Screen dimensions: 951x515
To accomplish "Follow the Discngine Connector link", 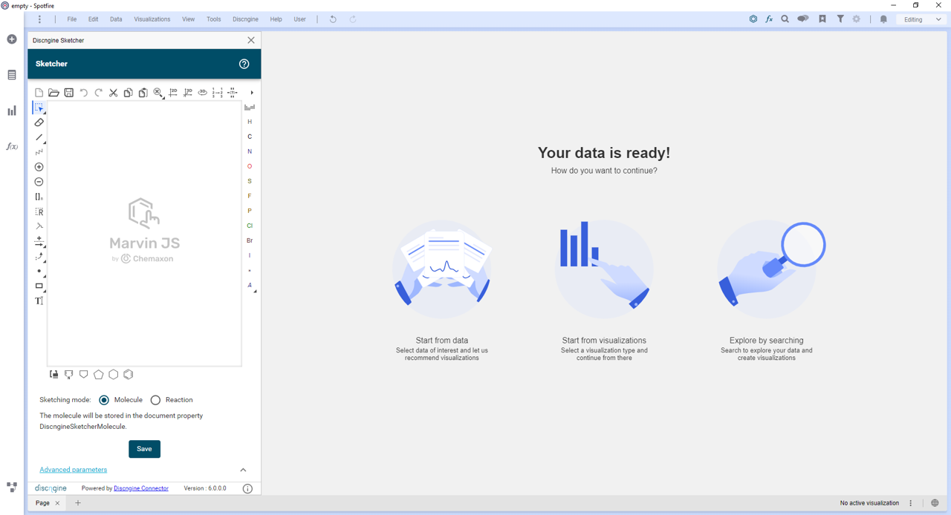I will click(141, 488).
